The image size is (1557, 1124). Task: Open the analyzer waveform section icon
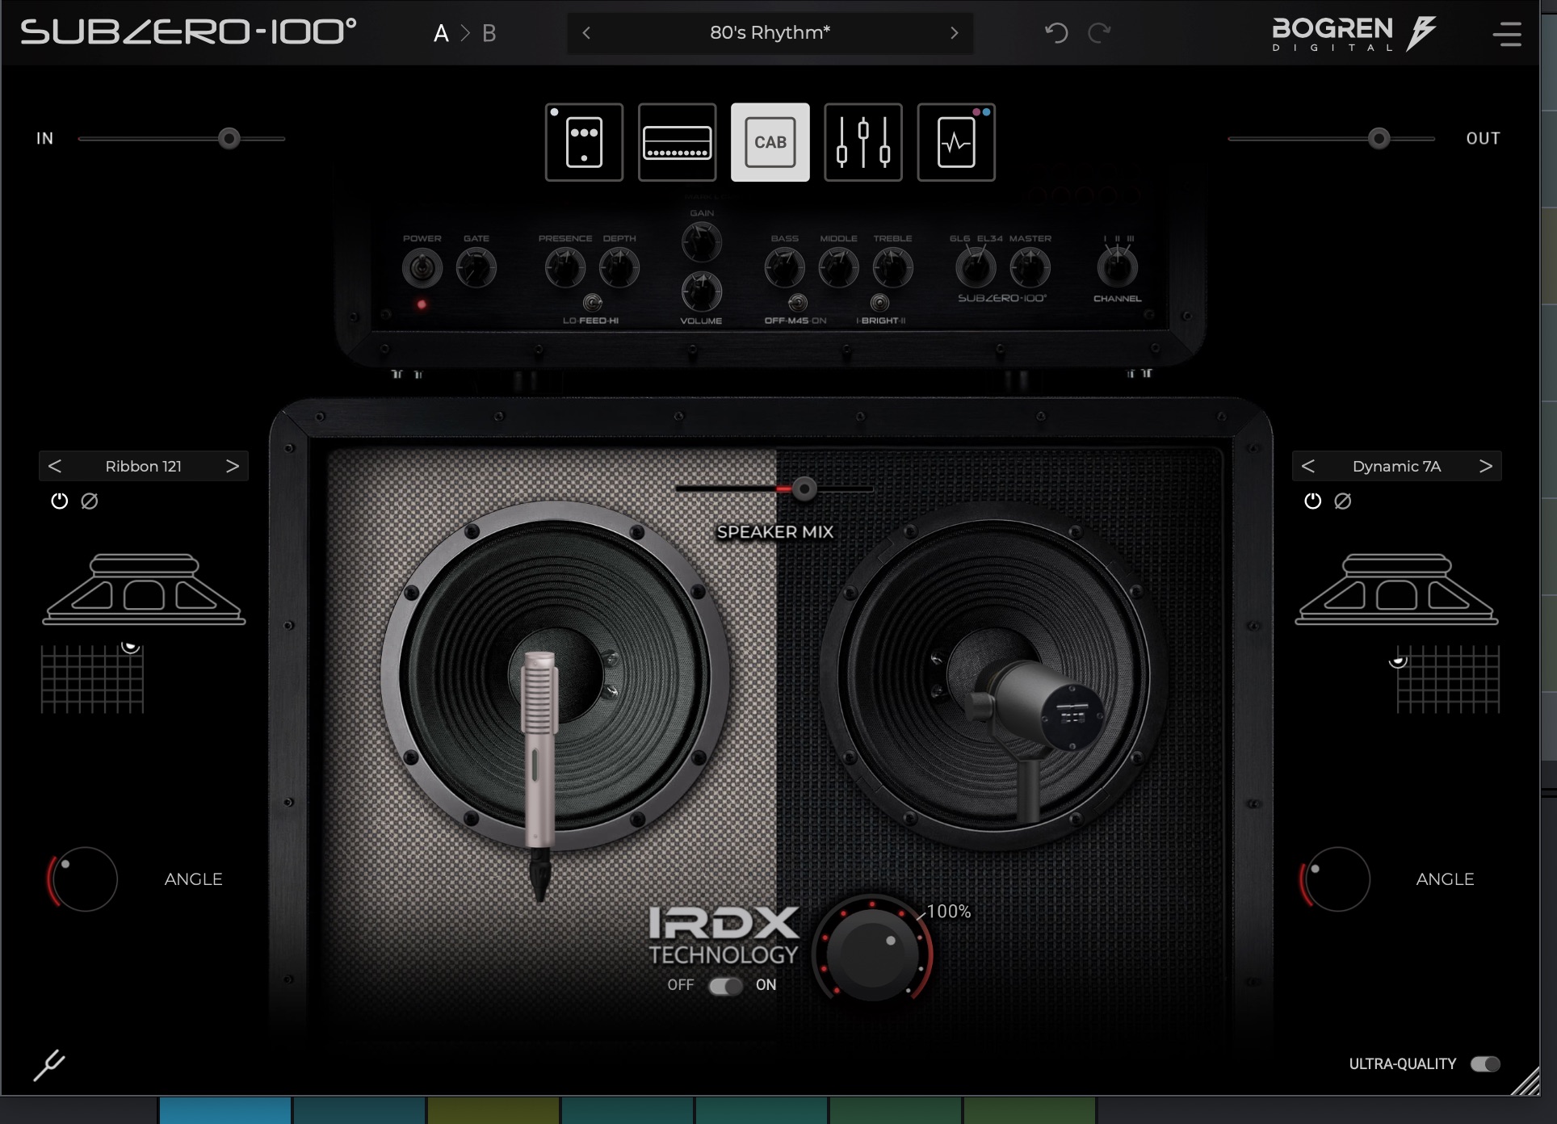(955, 142)
